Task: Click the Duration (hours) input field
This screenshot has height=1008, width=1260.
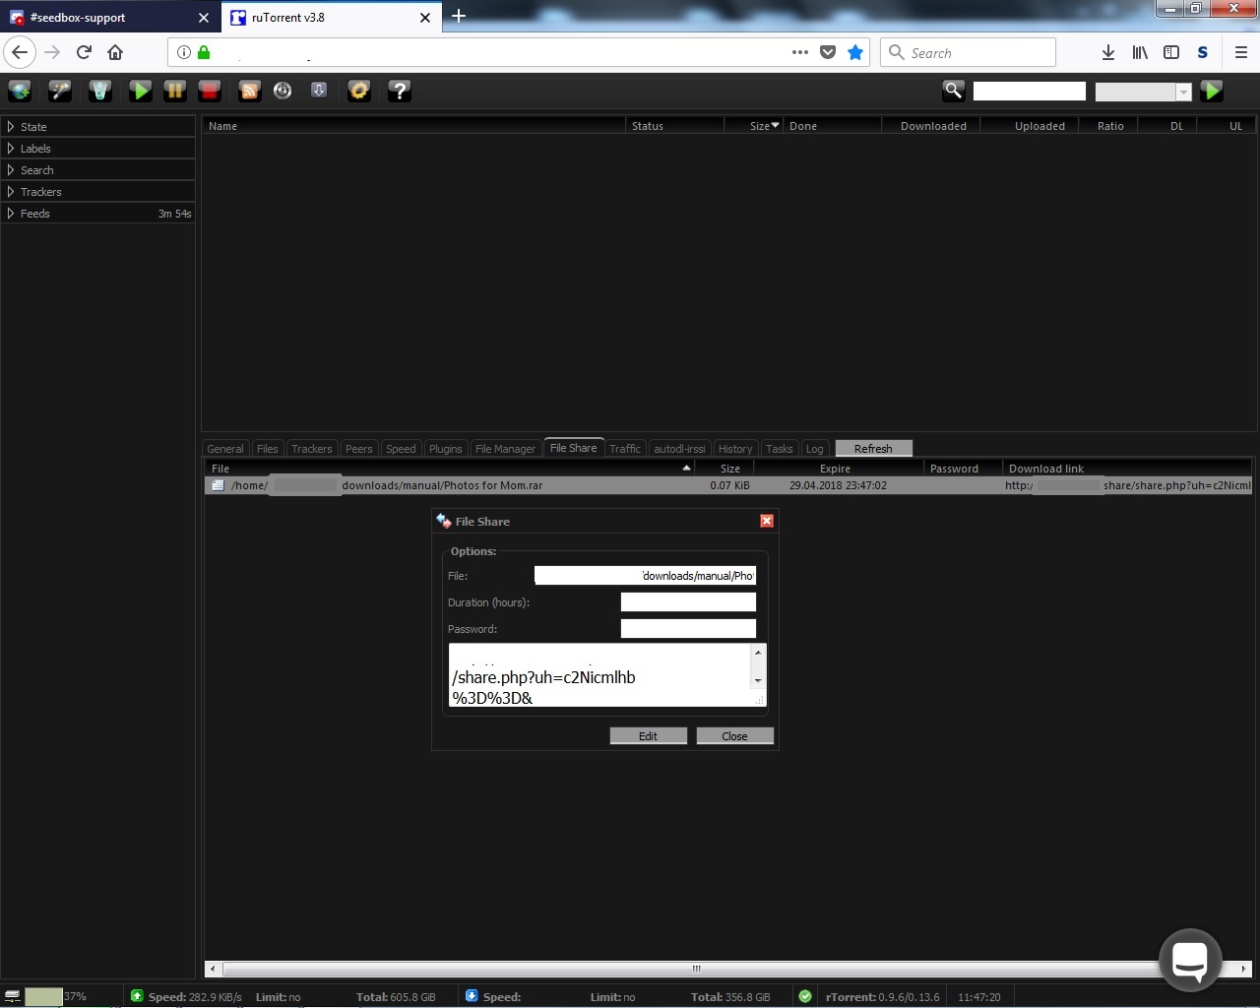Action: pos(688,602)
